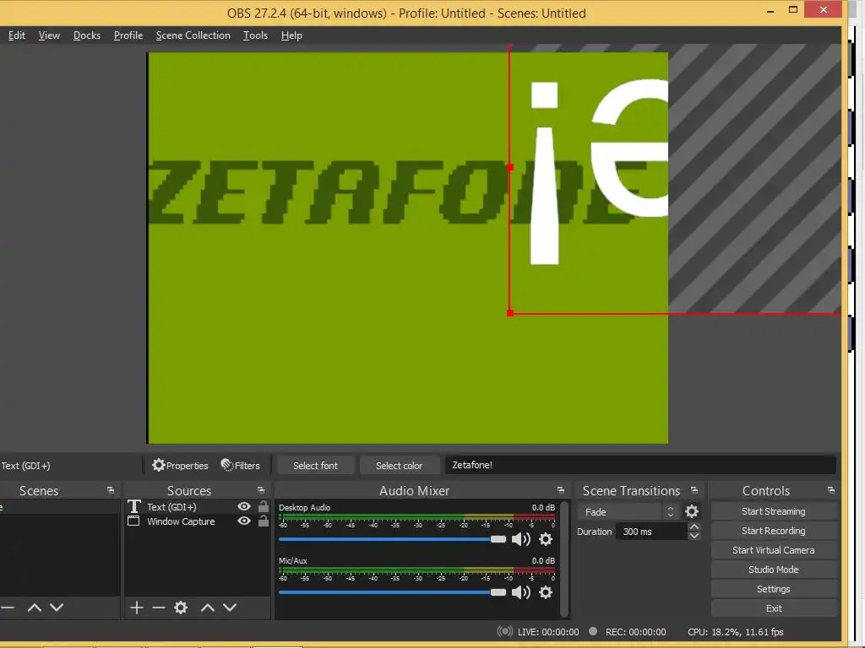Screen dimensions: 865x648
Task: Open Desktop Audio settings gear
Action: point(546,539)
